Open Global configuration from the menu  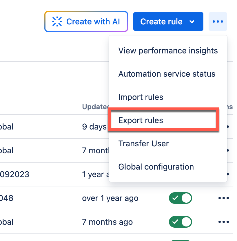pyautogui.click(x=168, y=167)
